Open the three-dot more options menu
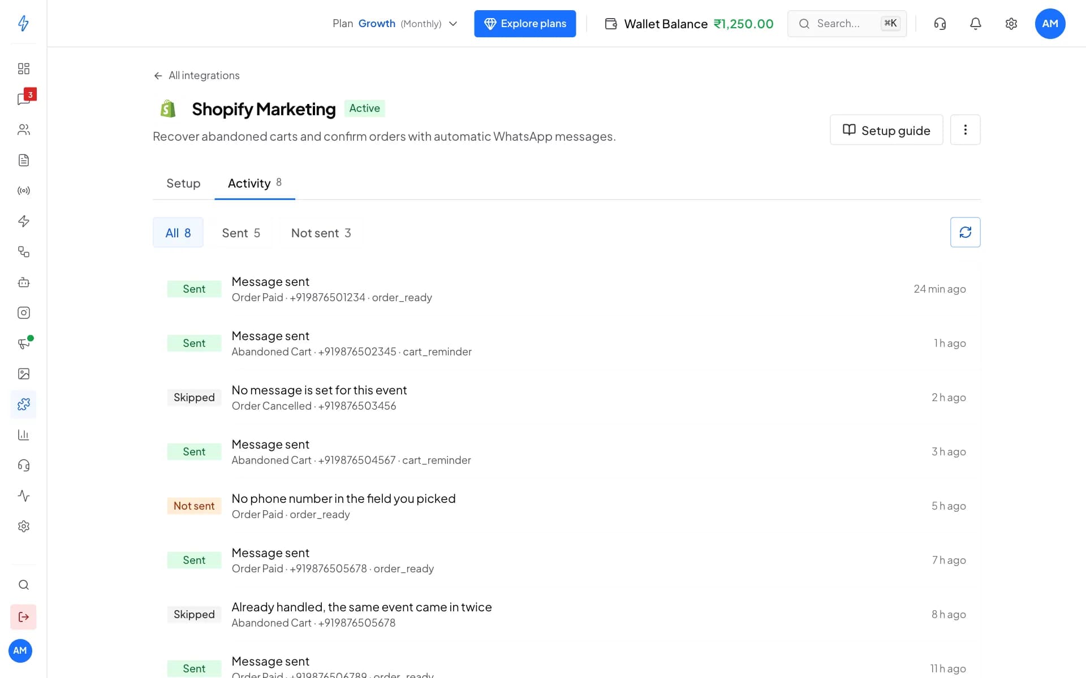This screenshot has width=1086, height=678. coord(965,130)
